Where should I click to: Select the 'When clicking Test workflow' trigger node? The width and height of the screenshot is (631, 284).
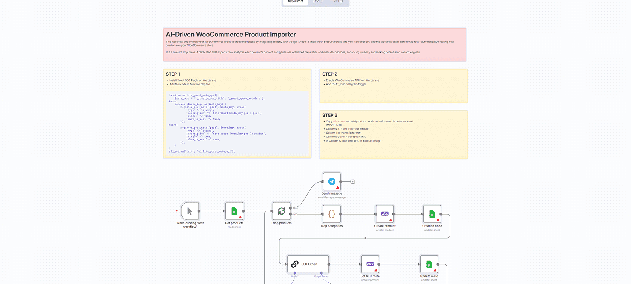pyautogui.click(x=190, y=211)
